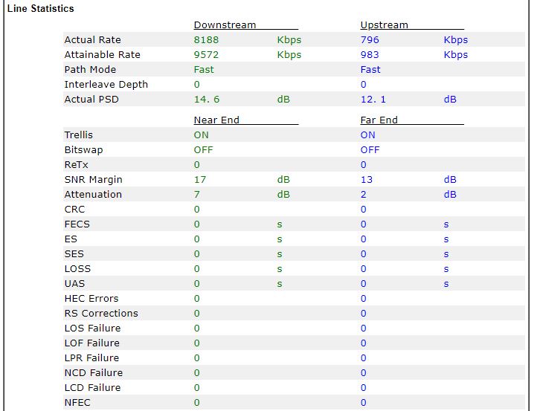
Task: Select the Upstream column header
Action: (384, 25)
